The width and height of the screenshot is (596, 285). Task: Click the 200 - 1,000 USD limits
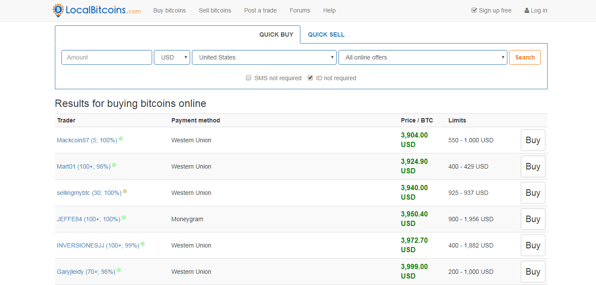click(471, 272)
